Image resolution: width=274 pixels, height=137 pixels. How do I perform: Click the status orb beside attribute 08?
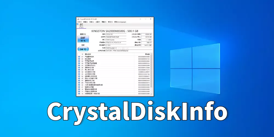pos(79,72)
